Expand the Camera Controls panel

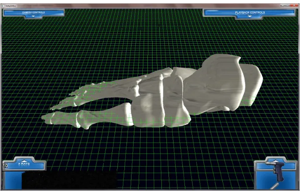pos(34,14)
